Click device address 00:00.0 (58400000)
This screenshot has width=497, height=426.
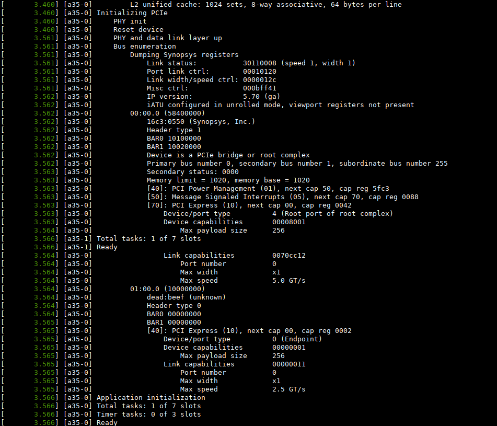point(167,113)
